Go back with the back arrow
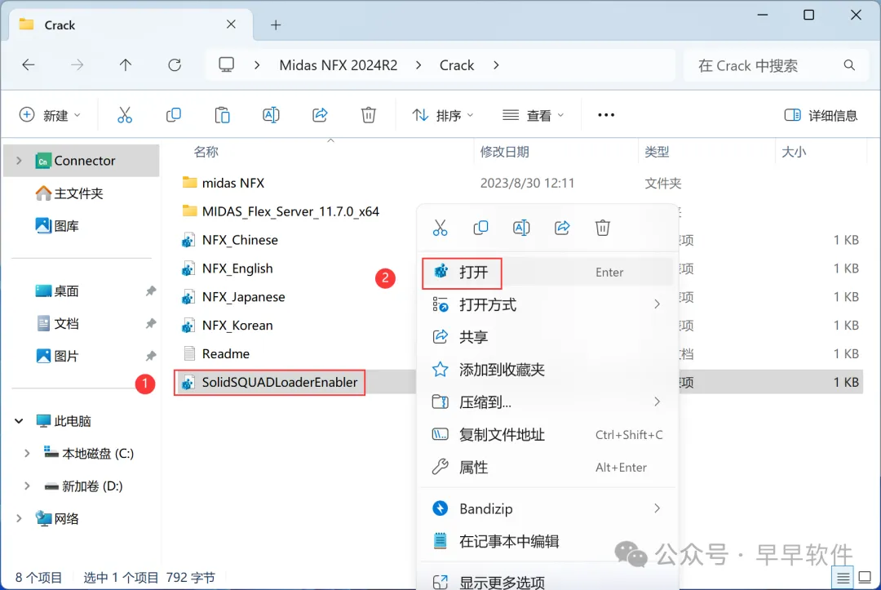 pos(28,65)
